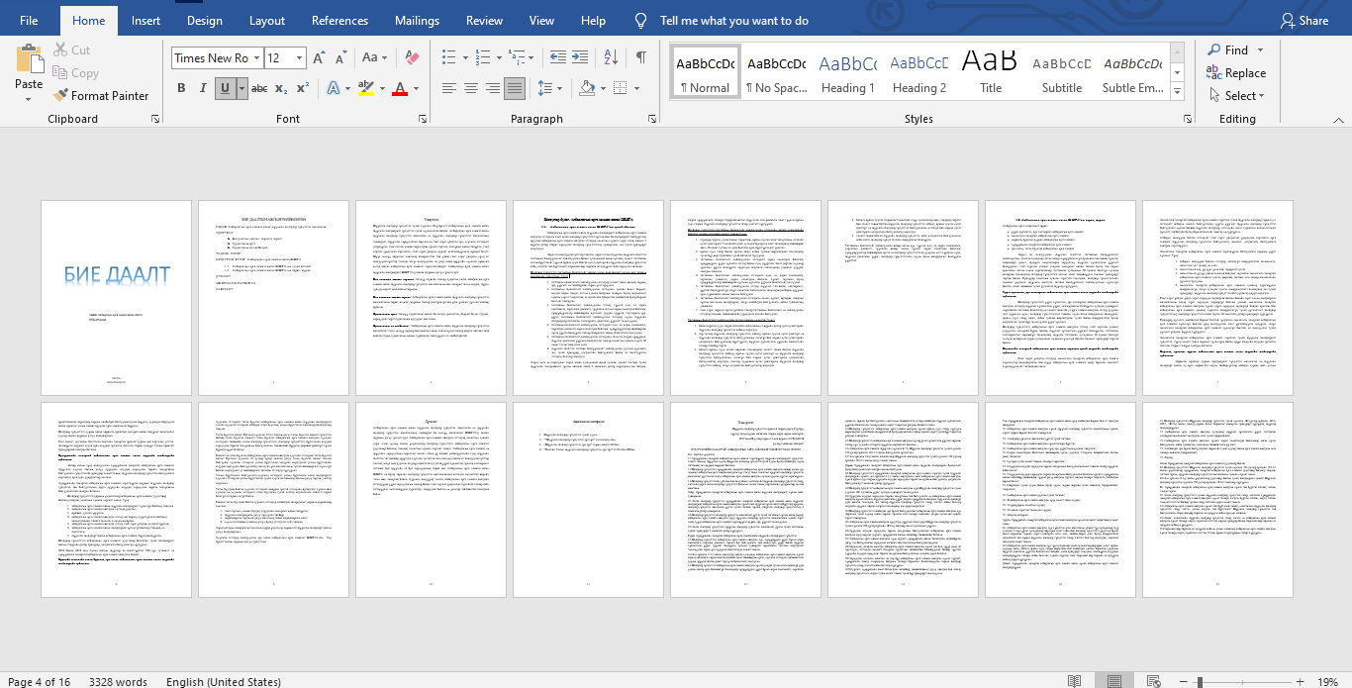Click the Cut scissors command
This screenshot has width=1352, height=688.
[x=70, y=49]
